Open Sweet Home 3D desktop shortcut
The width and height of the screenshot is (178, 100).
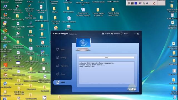[x=18, y=34]
